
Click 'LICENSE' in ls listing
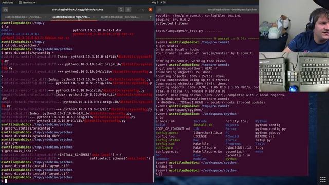click(x=200, y=136)
